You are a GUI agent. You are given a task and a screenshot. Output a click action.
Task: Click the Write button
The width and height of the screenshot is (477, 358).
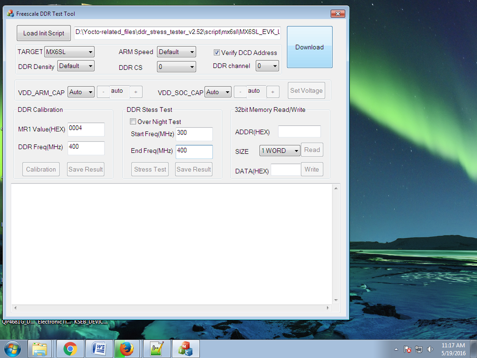(312, 169)
